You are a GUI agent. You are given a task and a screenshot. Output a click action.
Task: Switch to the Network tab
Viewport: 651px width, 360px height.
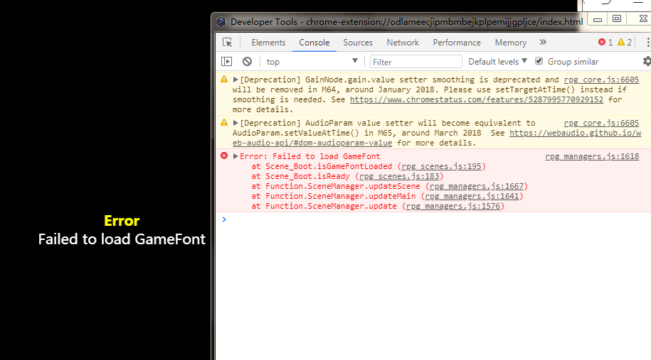tap(403, 43)
